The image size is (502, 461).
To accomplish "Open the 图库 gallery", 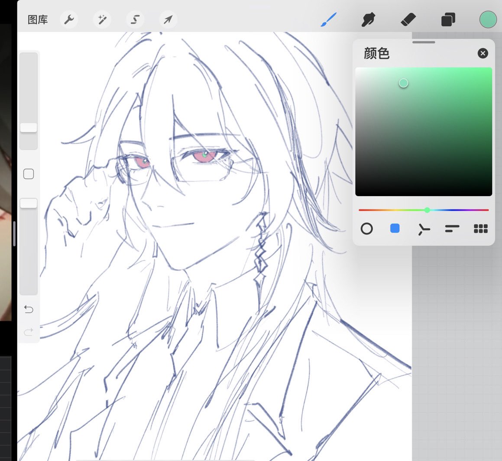I will coord(38,20).
